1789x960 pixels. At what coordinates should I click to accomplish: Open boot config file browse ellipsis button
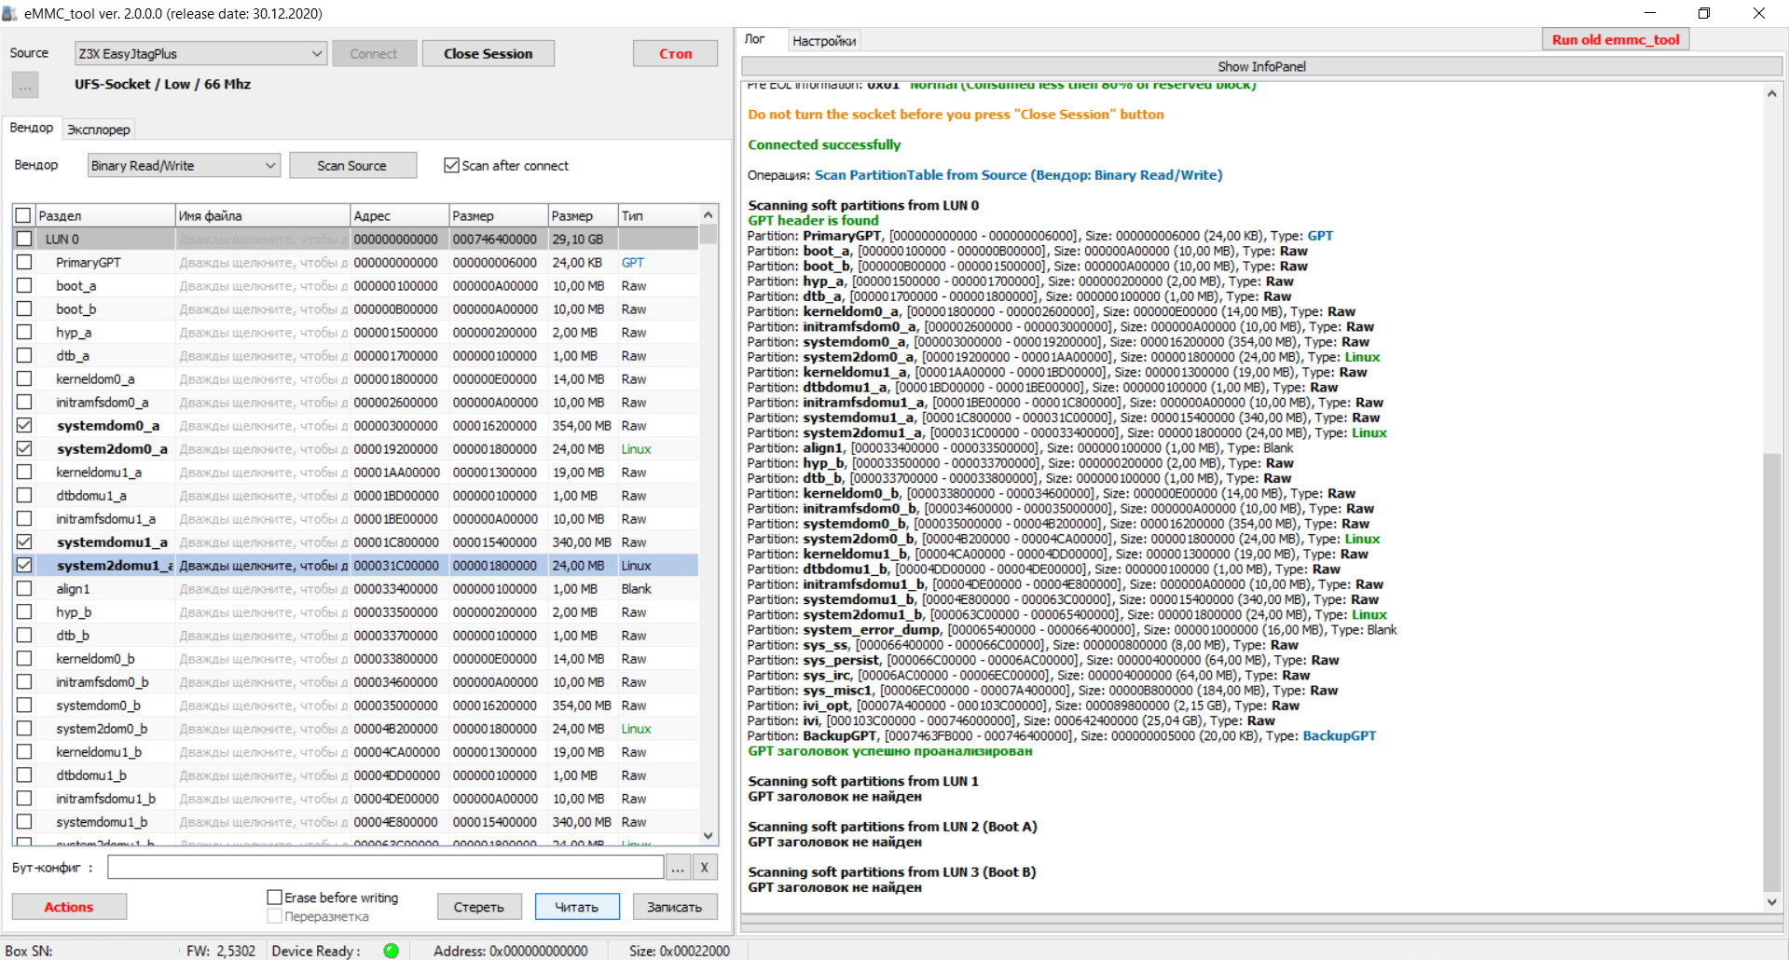[x=678, y=868]
